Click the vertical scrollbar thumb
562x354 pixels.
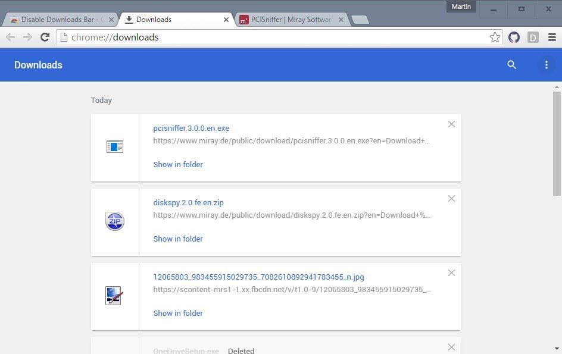pyautogui.click(x=557, y=143)
